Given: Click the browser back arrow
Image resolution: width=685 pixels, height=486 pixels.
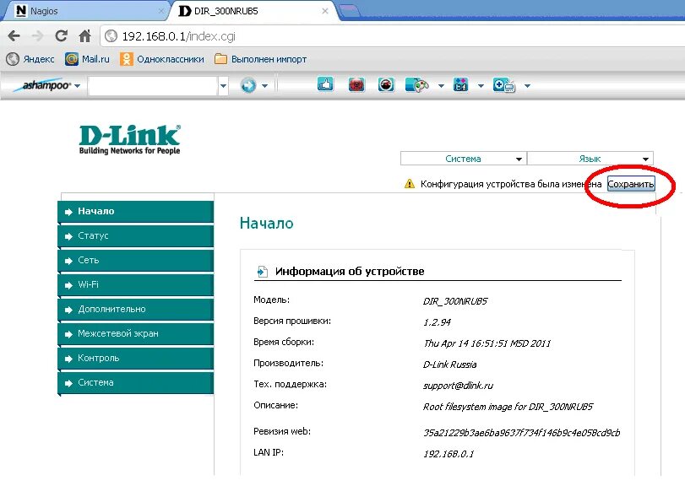Looking at the screenshot, I should 14,35.
